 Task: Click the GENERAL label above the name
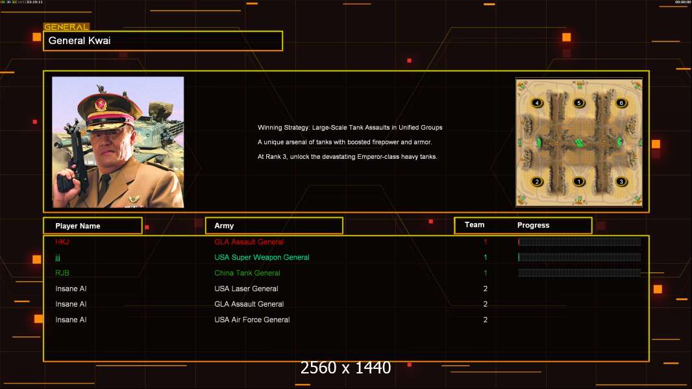(66, 27)
